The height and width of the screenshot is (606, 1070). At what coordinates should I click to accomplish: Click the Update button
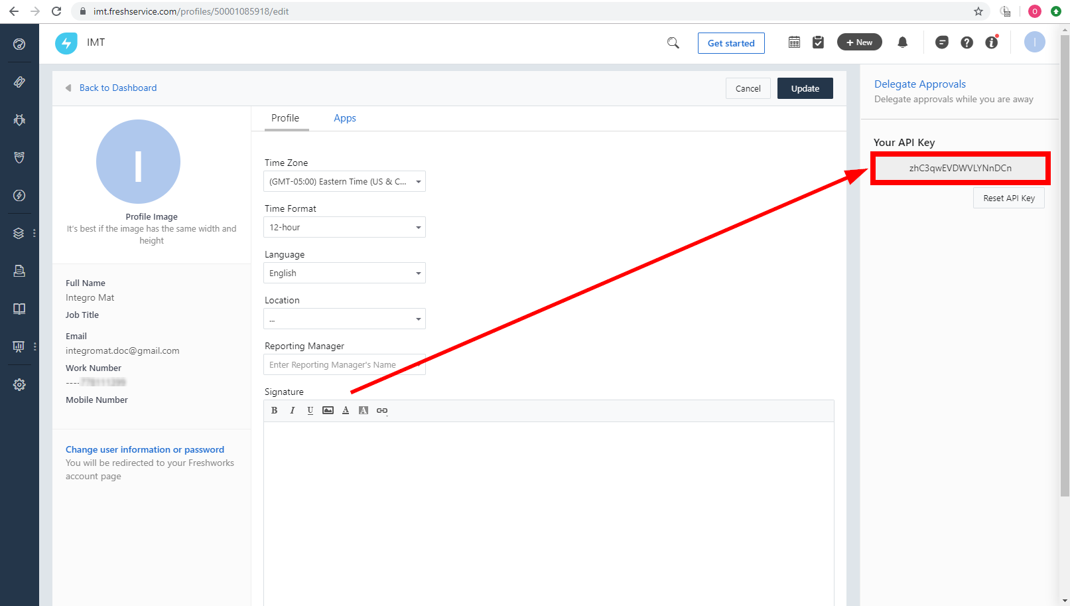[x=805, y=88]
